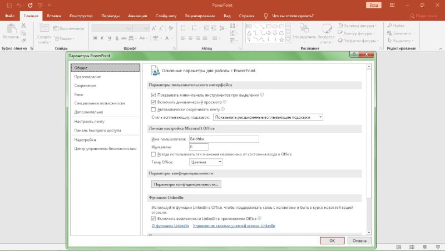The width and height of the screenshot is (445, 251).
Task: Click 'Параметры конфиденциальности...' button
Action: (186, 184)
